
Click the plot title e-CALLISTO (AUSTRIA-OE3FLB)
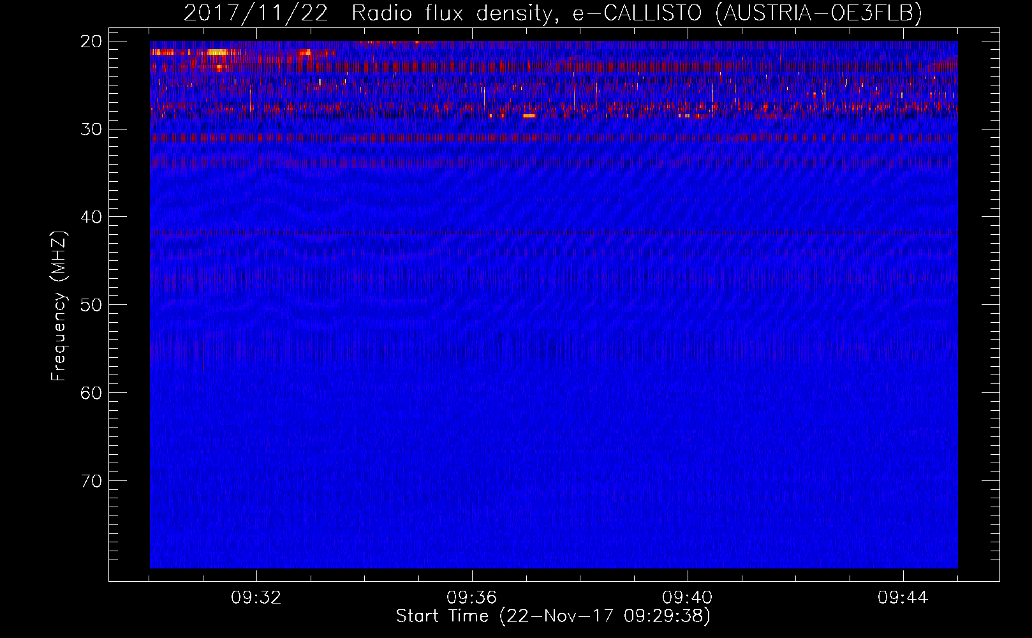(x=747, y=13)
